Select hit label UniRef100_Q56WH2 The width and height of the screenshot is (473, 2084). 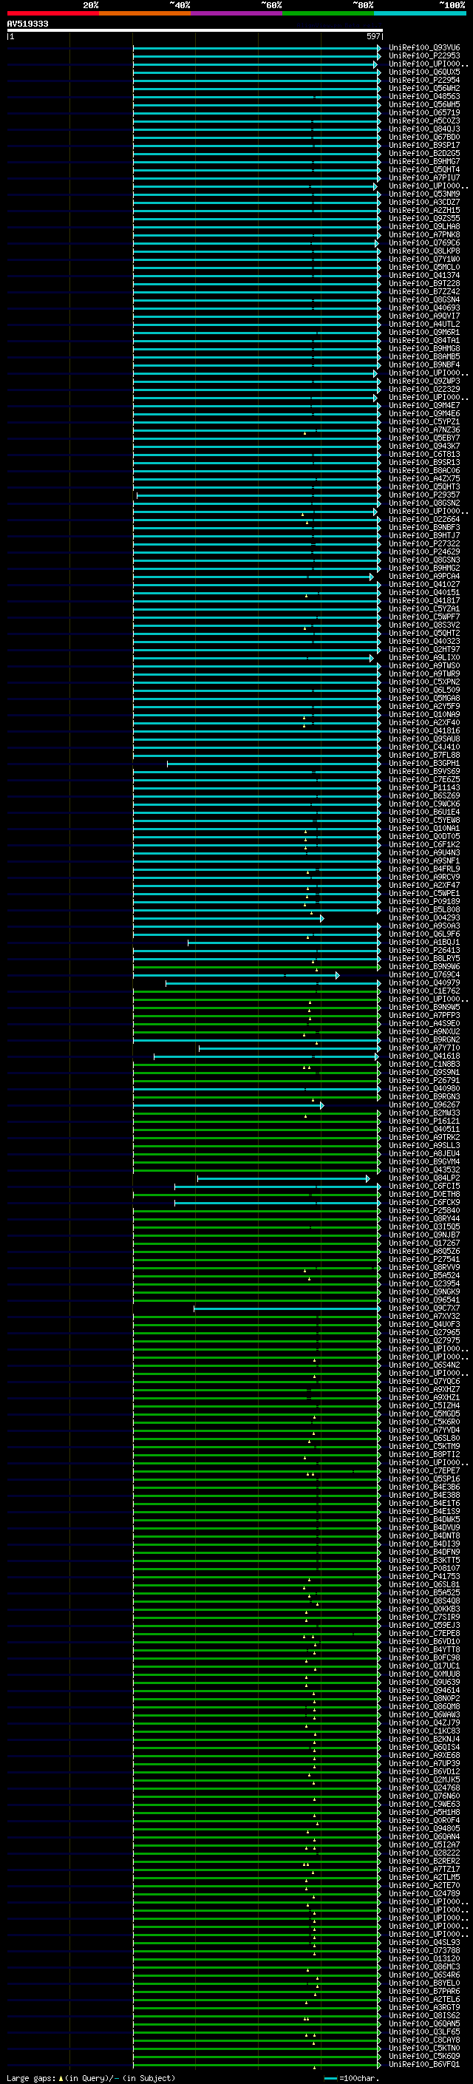[x=423, y=88]
